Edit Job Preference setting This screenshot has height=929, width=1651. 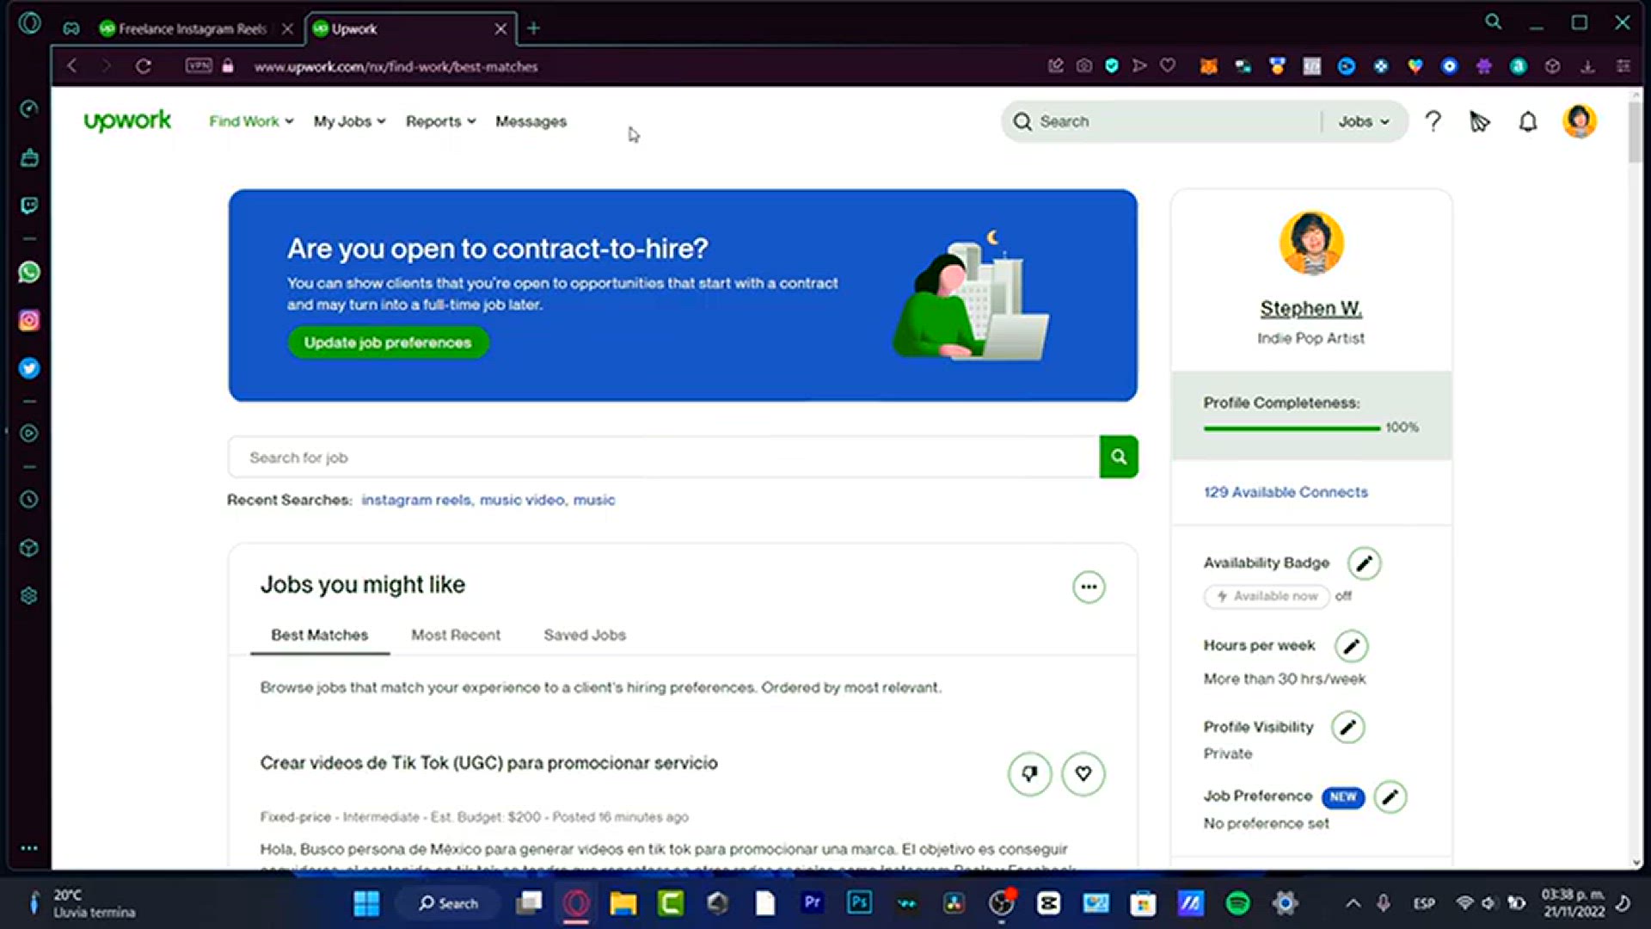[1390, 797]
